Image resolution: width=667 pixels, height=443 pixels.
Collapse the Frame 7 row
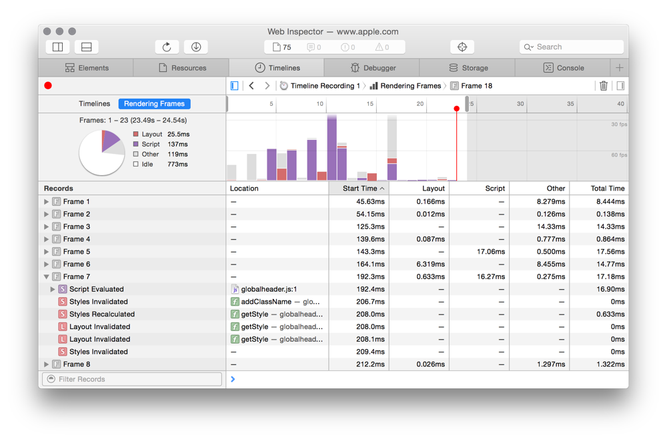(47, 276)
